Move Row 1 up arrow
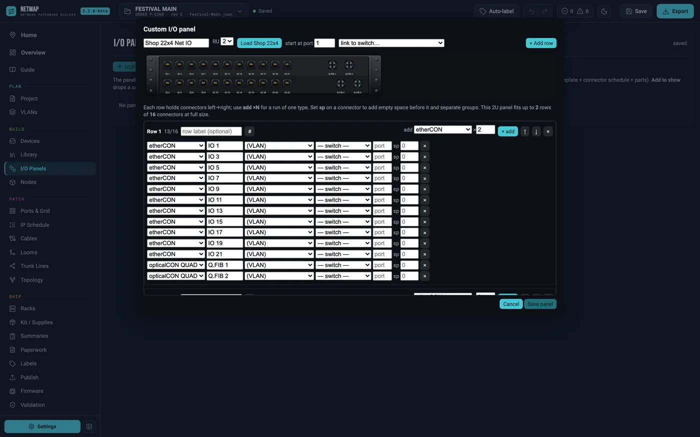Screen dimensions: 700x437 click(524, 131)
